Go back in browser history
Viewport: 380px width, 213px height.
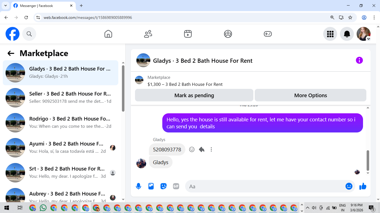(6, 17)
